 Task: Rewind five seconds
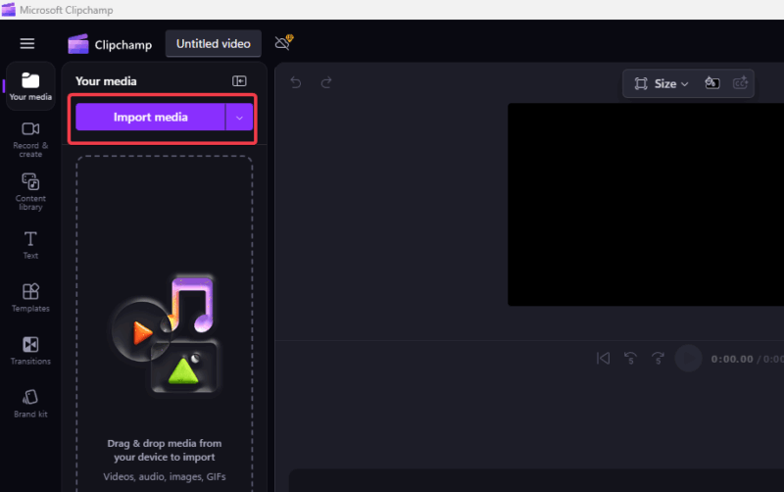coord(630,359)
